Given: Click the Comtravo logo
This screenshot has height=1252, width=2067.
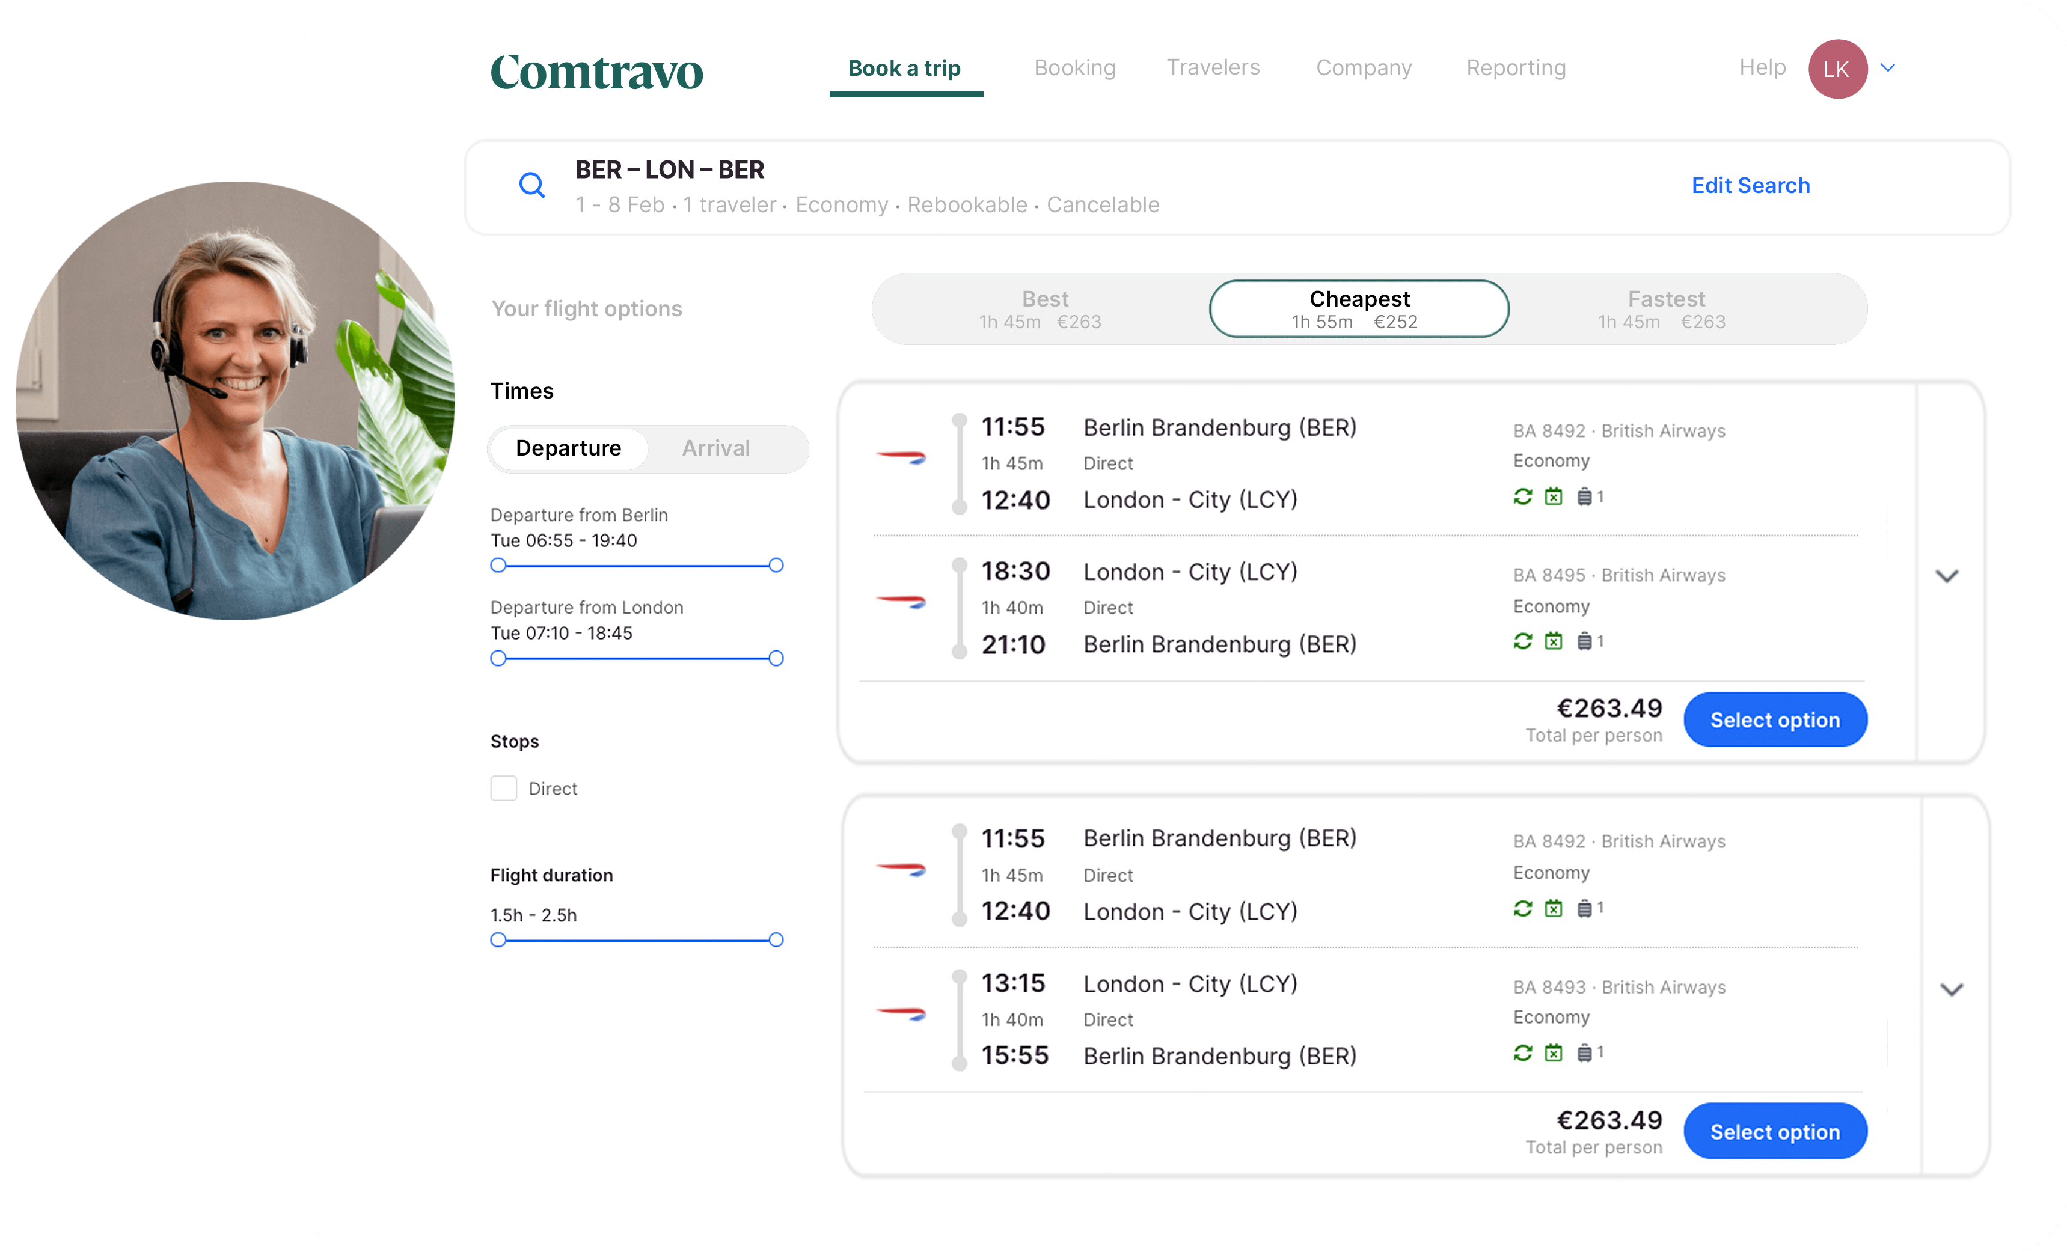Looking at the screenshot, I should click(x=596, y=72).
